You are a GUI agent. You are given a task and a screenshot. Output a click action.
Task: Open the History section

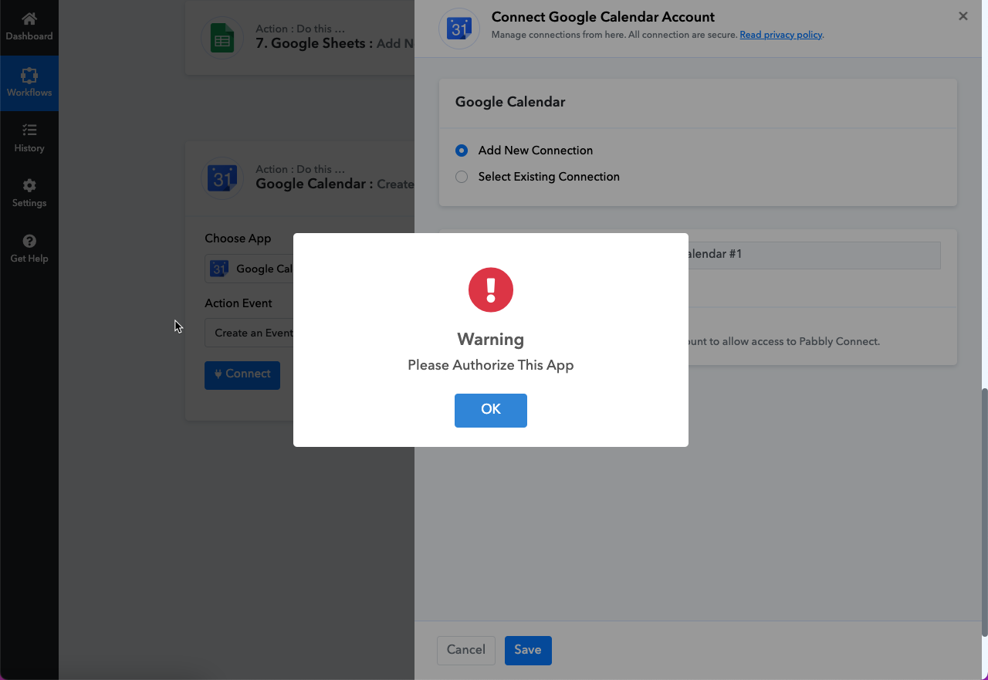tap(29, 138)
